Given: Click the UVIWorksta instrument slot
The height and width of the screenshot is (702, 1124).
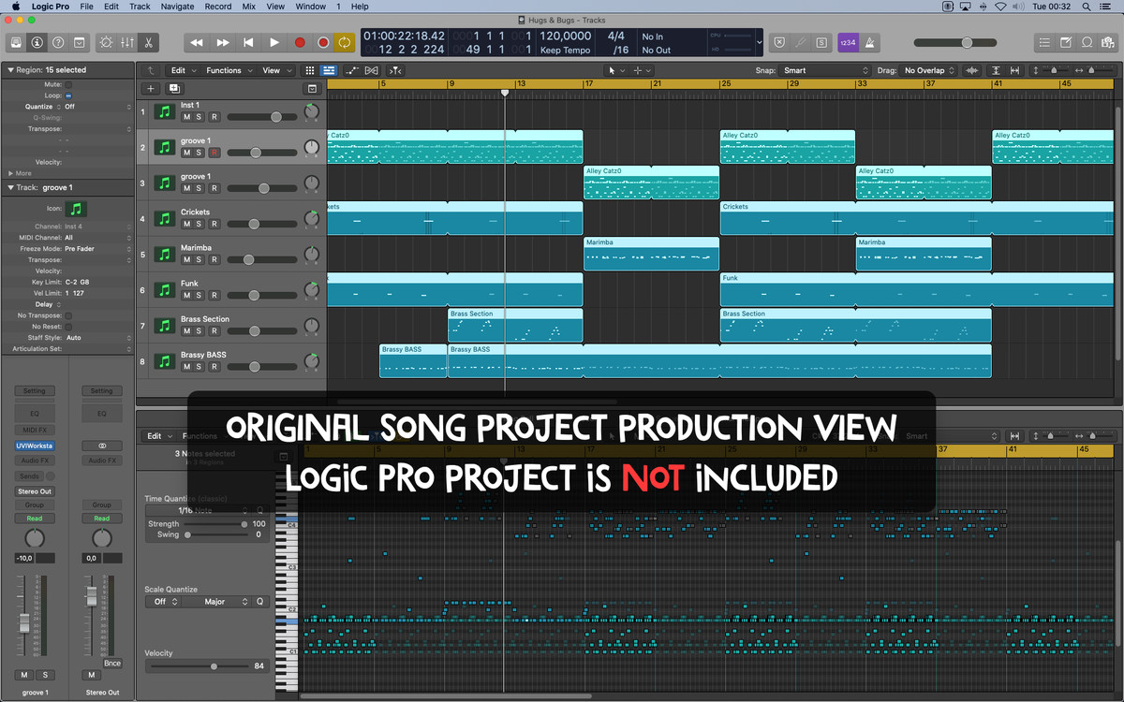Looking at the screenshot, I should 34,446.
